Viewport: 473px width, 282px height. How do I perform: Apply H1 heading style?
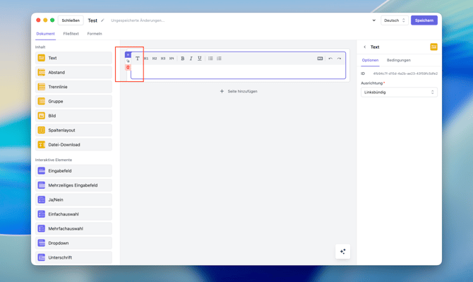146,59
